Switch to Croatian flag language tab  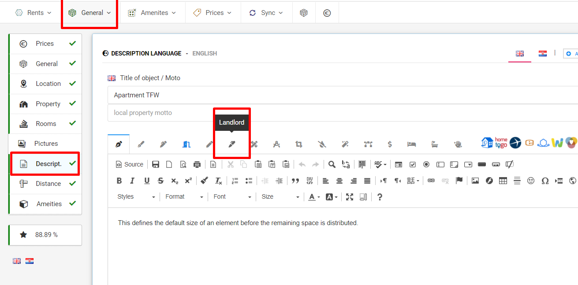pos(543,53)
